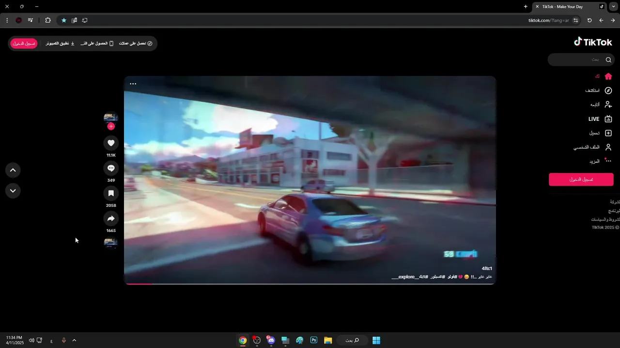Share the video with the arrow icon

111,218
